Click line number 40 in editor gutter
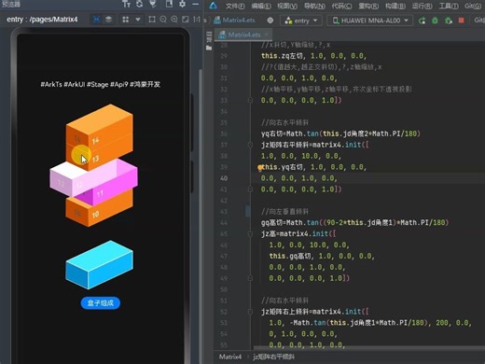Screen dimensions: 485x364 coord(224,178)
